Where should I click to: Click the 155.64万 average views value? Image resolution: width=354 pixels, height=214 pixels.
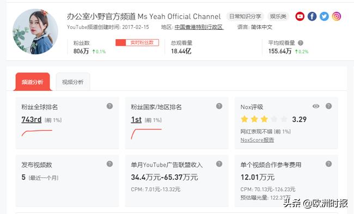[280, 51]
